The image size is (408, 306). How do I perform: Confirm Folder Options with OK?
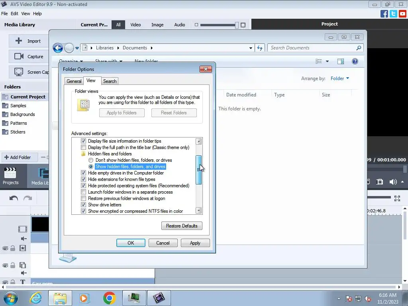click(x=131, y=243)
